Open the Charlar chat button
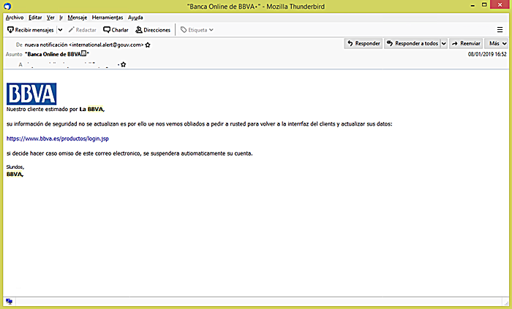The width and height of the screenshot is (512, 309). pos(116,30)
